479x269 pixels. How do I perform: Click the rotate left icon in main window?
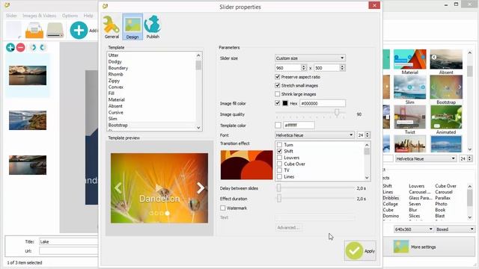pyautogui.click(x=33, y=48)
